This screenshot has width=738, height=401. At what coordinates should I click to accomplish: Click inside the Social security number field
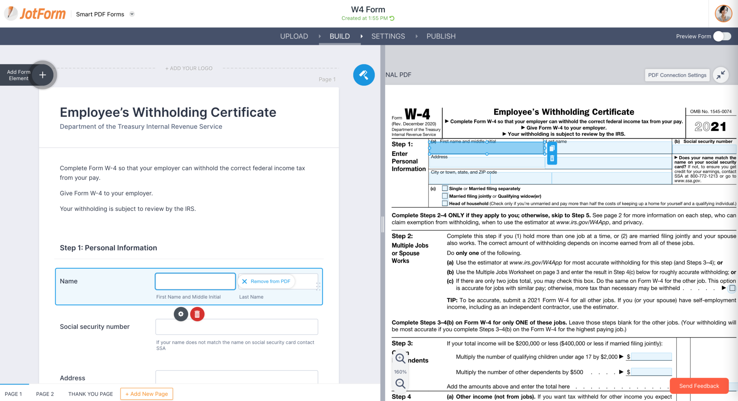pos(236,326)
